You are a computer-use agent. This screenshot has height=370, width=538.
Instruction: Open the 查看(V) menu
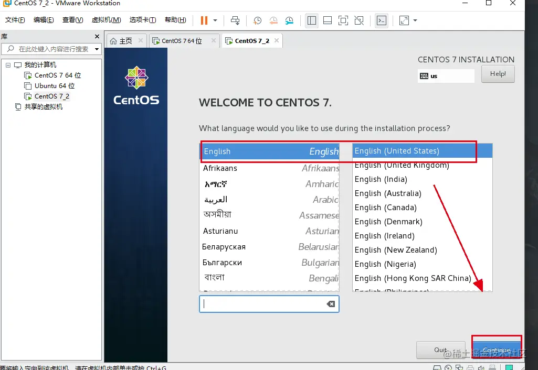72,20
